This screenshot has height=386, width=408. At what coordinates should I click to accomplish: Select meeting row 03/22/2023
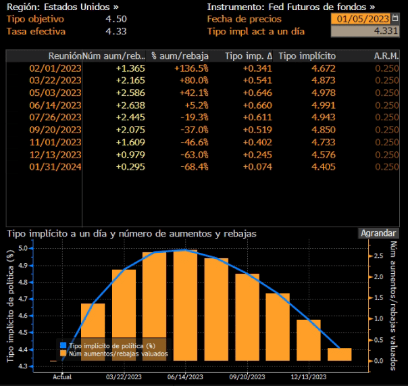tap(203, 80)
